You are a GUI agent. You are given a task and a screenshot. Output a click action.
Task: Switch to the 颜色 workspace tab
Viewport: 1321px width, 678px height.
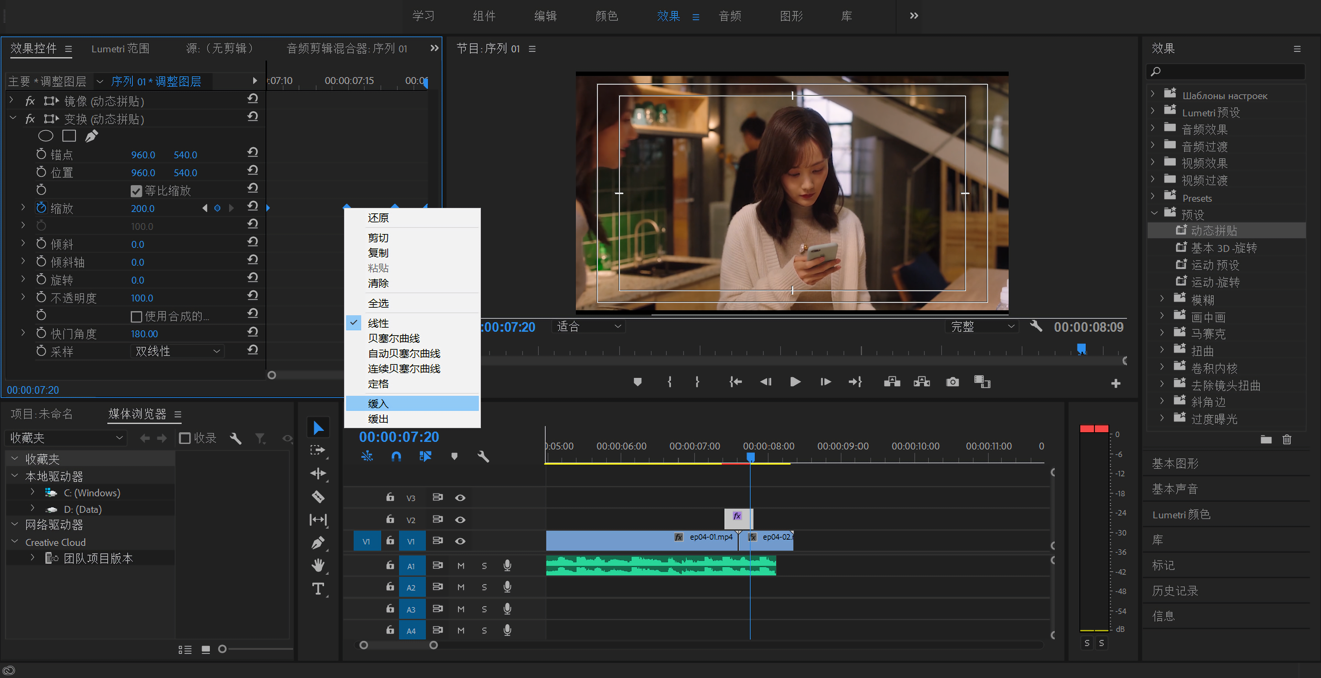[606, 16]
